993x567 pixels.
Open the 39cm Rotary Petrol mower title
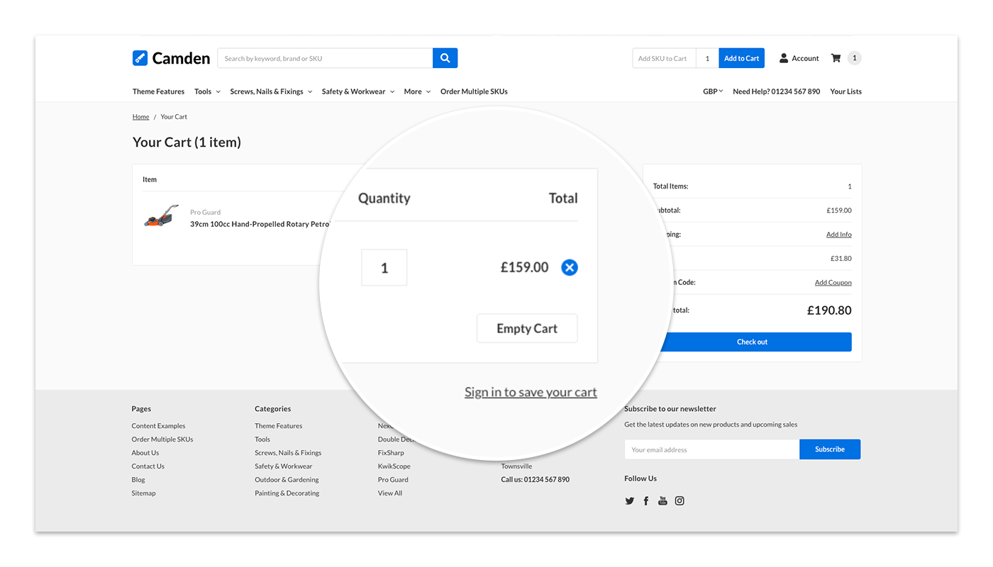pos(260,224)
